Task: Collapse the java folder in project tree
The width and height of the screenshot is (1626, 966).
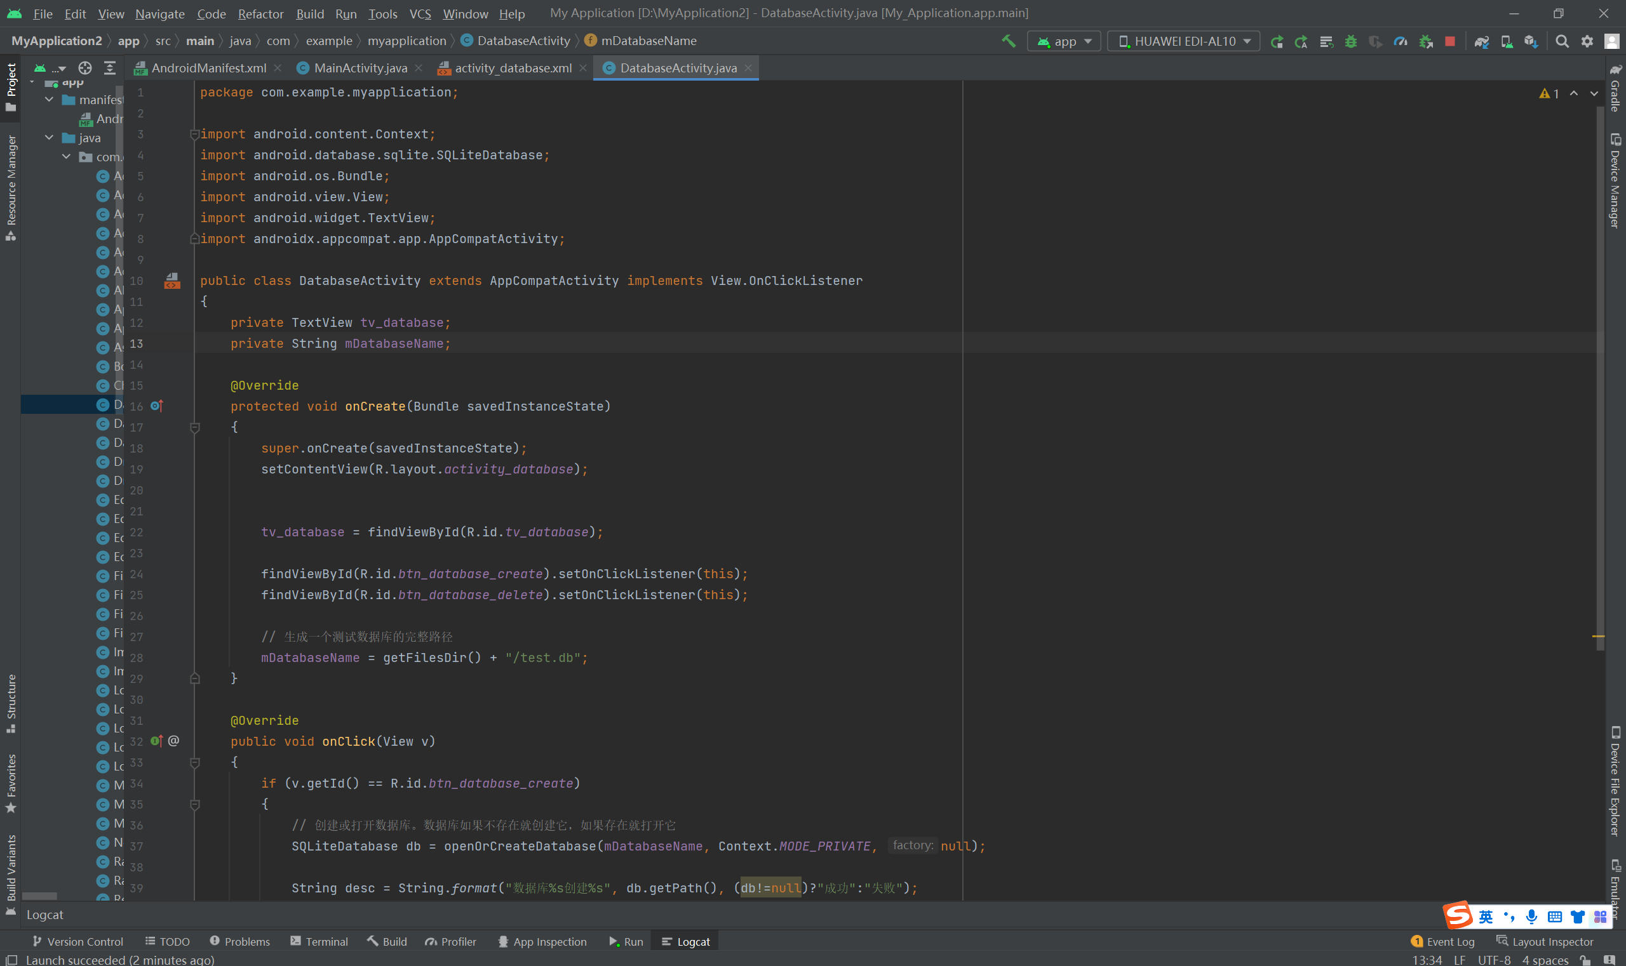Action: click(x=50, y=137)
